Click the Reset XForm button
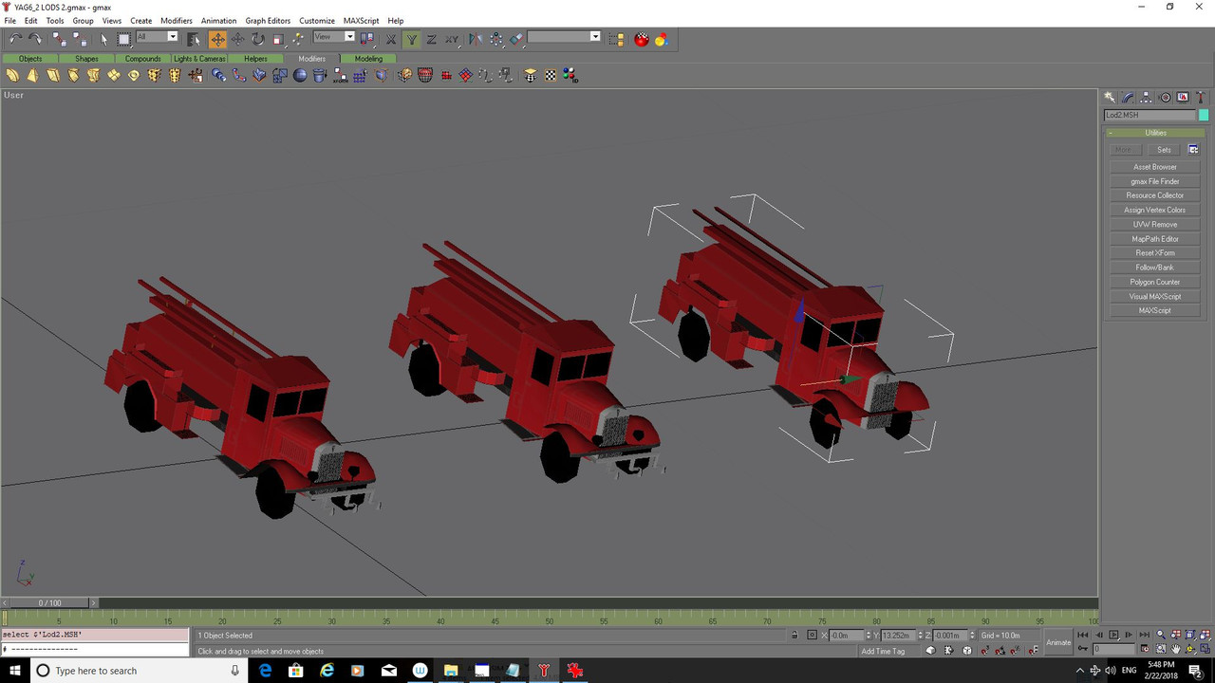 (1155, 253)
